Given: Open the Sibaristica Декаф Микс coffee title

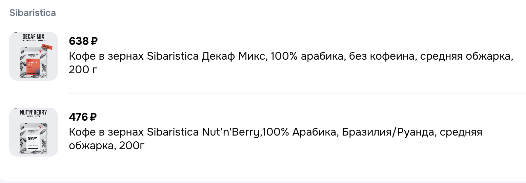Looking at the screenshot, I should pos(203,56).
